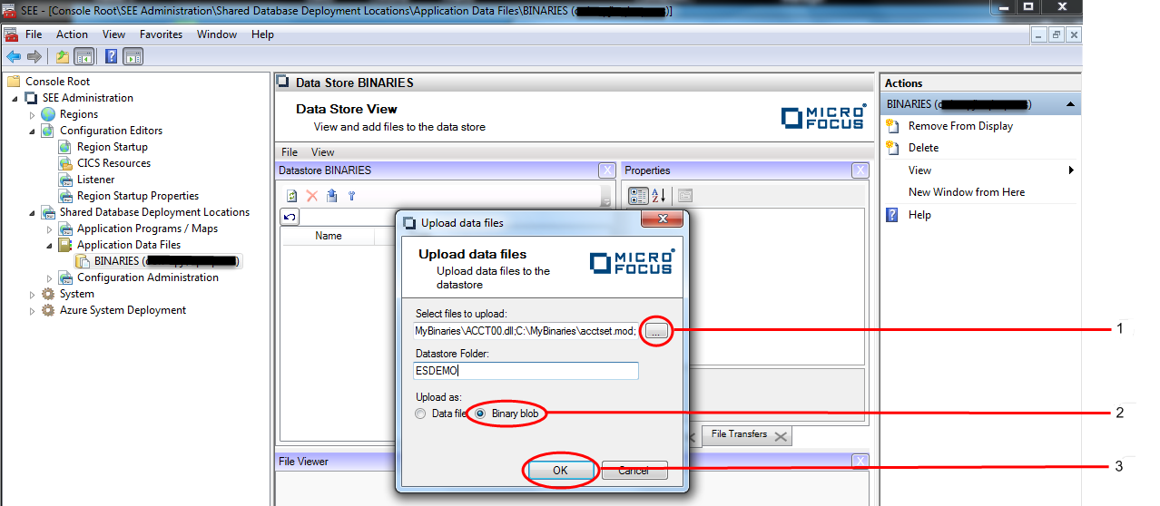Viewport: 1160px width, 506px height.
Task: Collapse the SEE Administration tree node
Action: coord(15,98)
